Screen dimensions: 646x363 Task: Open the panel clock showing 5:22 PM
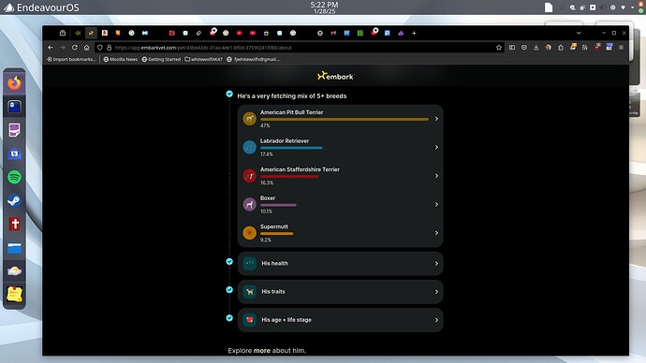[324, 7]
